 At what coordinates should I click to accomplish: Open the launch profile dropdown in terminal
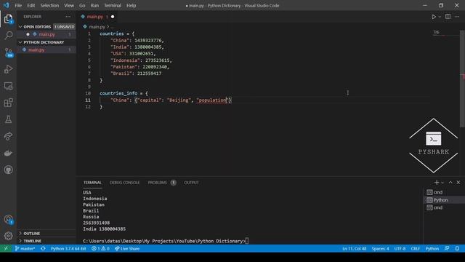[x=442, y=183]
